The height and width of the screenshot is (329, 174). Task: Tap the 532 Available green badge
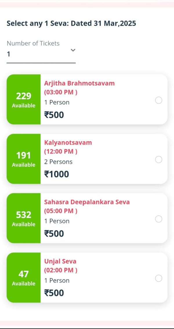point(23,218)
